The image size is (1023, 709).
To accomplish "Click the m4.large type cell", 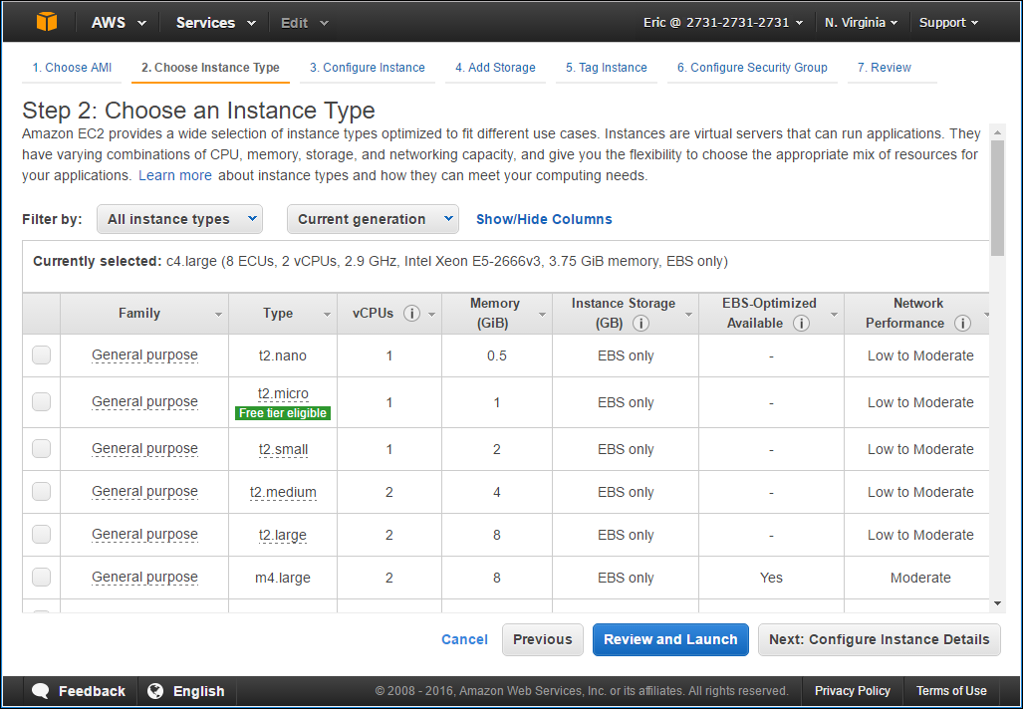I will click(x=283, y=578).
